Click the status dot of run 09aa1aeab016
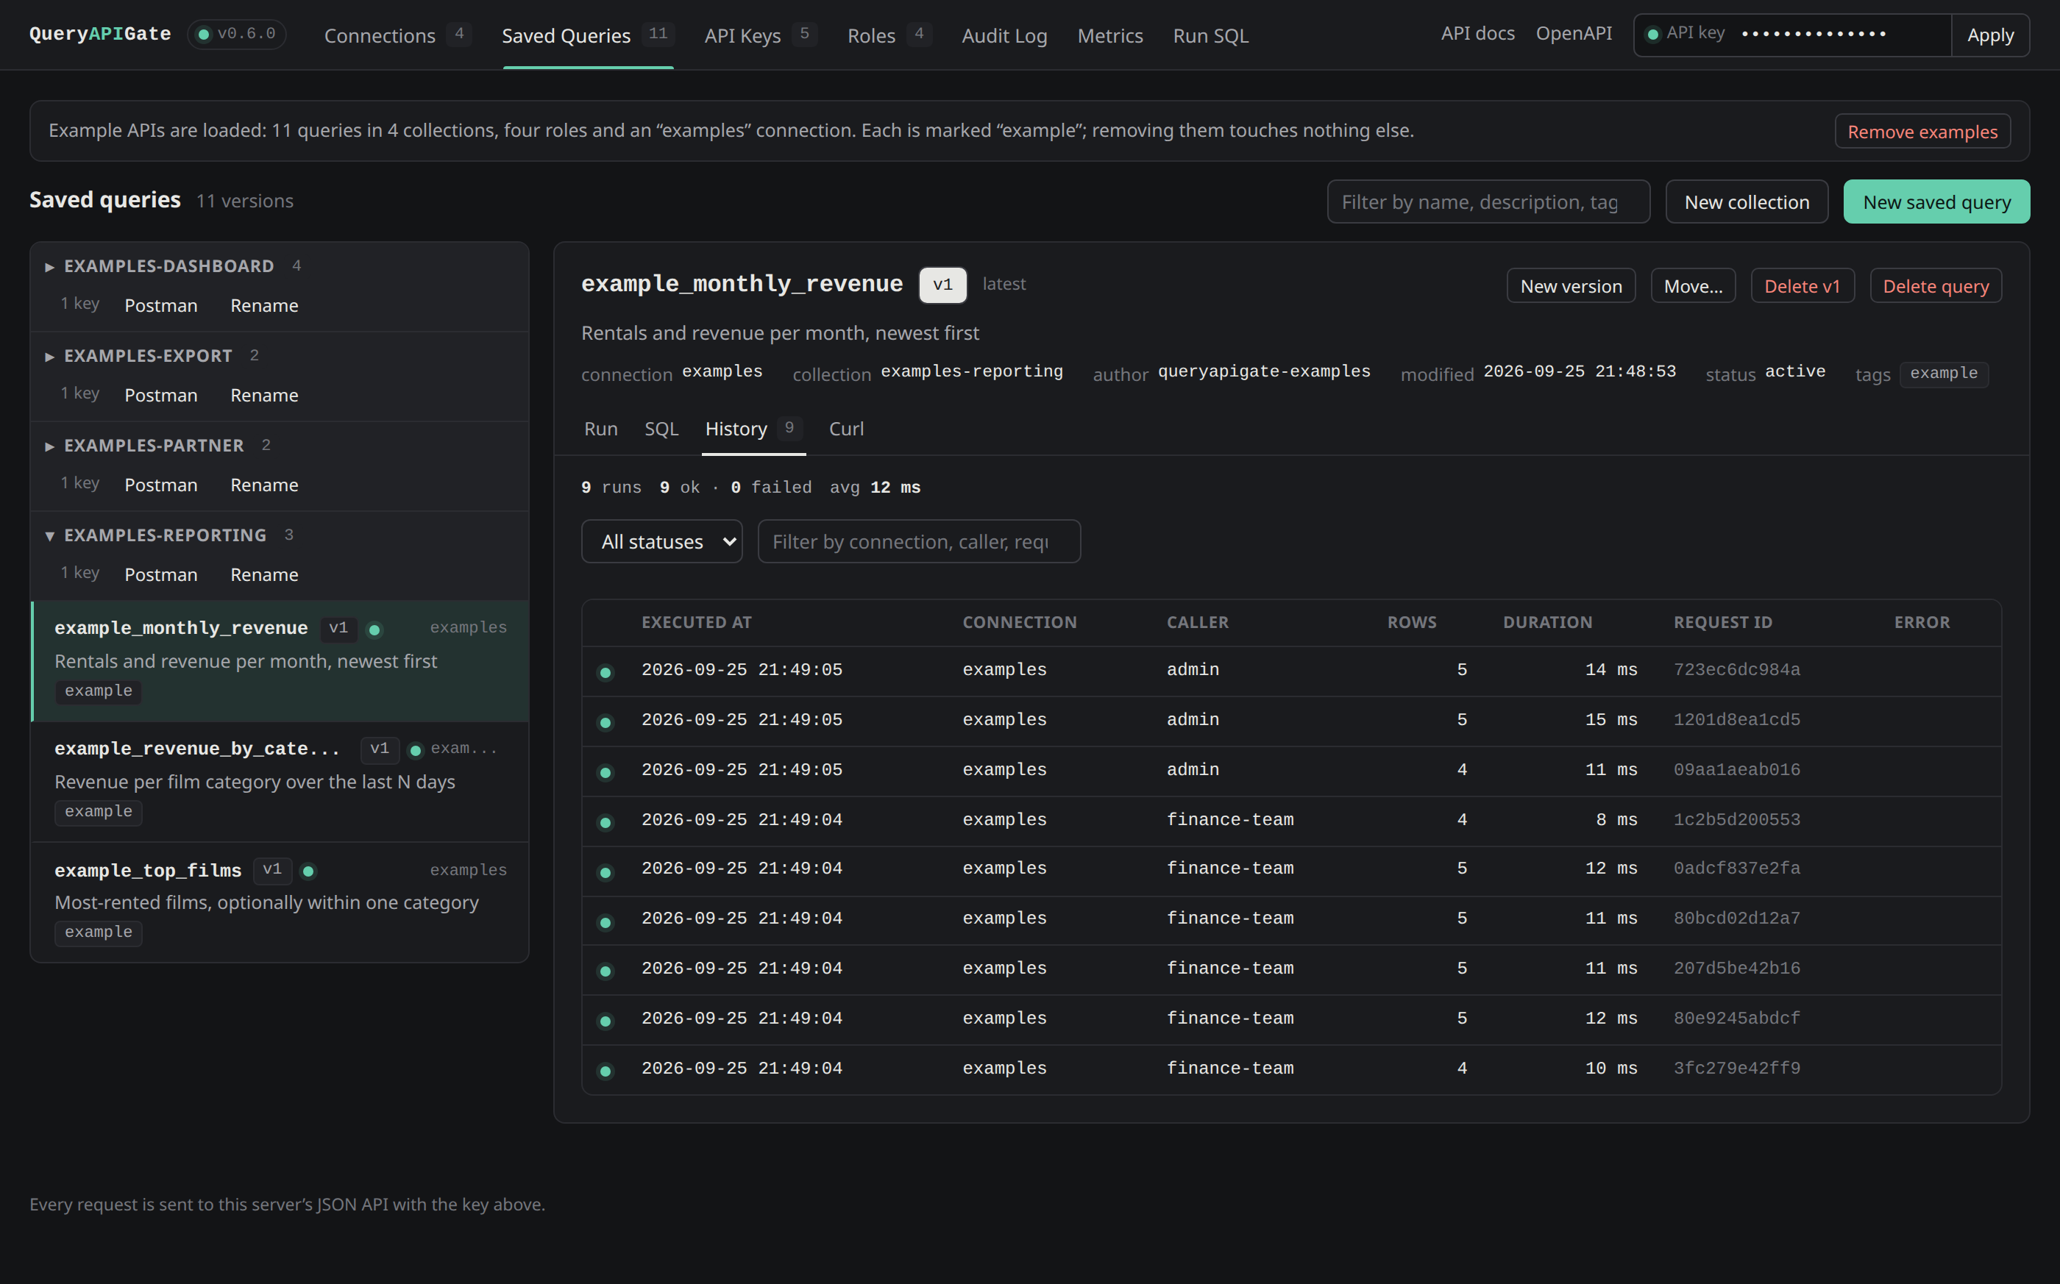 (x=605, y=773)
